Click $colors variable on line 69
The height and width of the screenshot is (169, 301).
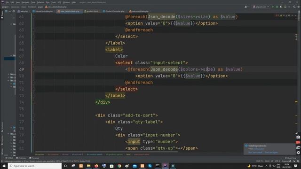(189, 69)
